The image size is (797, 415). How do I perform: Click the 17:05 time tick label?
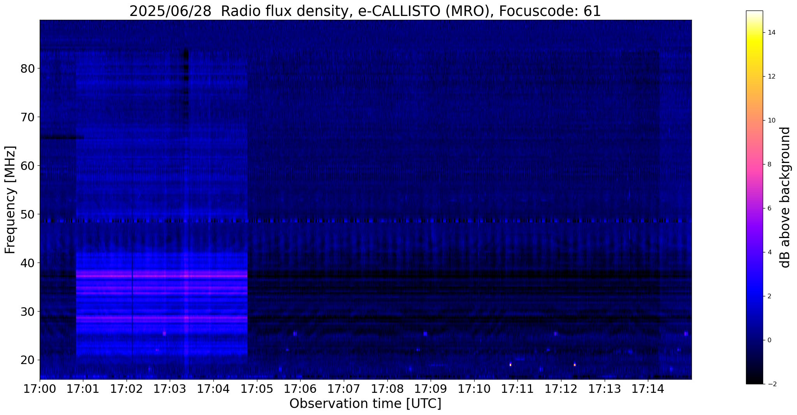[257, 389]
